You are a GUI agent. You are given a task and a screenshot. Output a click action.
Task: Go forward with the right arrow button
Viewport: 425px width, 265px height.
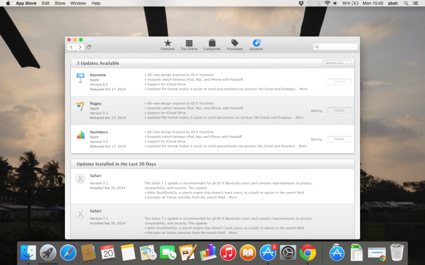click(79, 47)
